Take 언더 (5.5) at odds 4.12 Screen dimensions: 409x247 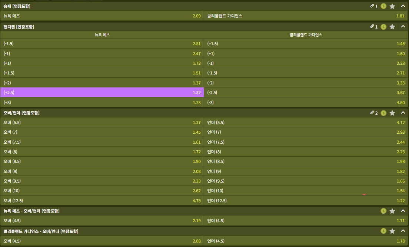point(306,122)
